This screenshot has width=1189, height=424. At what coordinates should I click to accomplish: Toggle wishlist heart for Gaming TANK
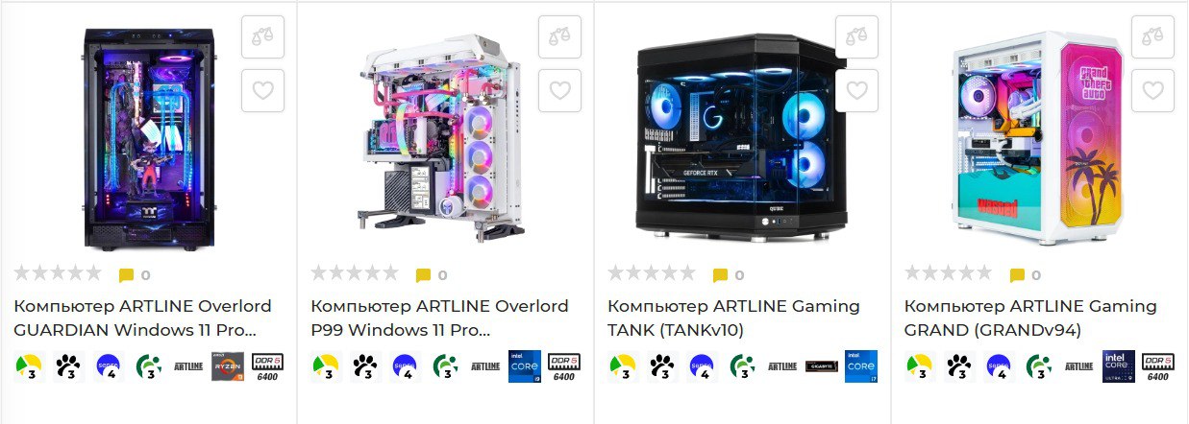point(856,90)
